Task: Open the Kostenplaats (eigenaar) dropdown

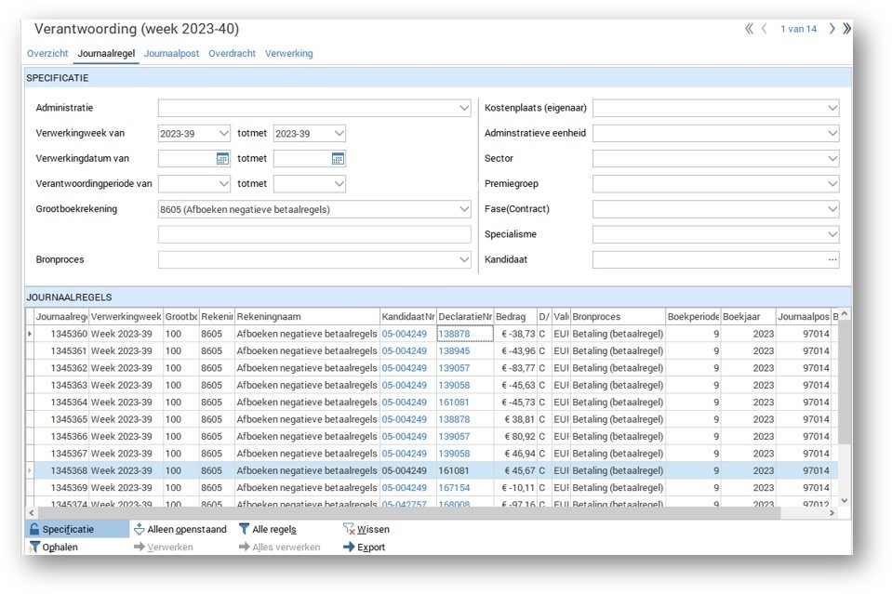Action: click(x=832, y=109)
